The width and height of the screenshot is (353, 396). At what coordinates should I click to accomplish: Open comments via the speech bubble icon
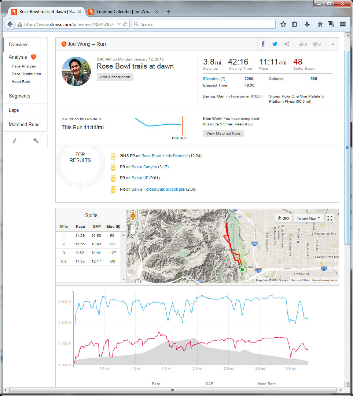click(x=316, y=44)
